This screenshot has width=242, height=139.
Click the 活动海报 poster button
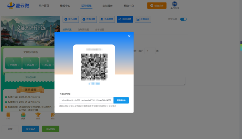coord(51,129)
